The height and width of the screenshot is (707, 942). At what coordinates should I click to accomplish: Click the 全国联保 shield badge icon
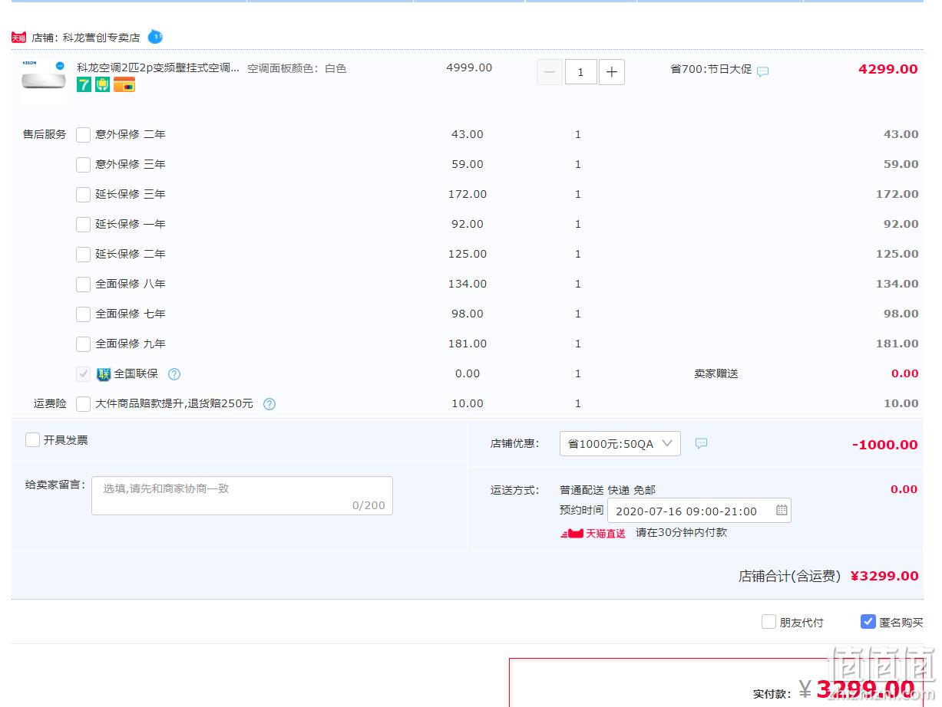tap(104, 374)
